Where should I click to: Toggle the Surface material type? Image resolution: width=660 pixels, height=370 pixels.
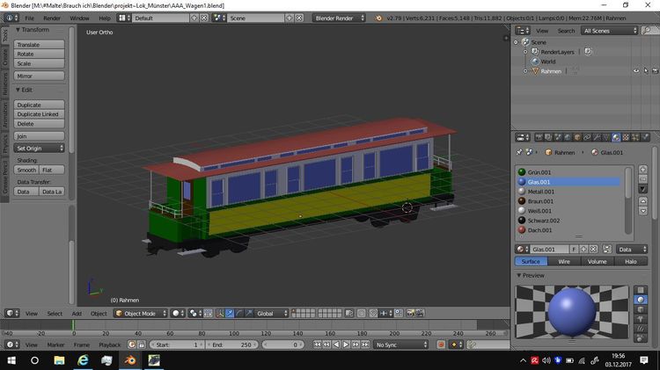(531, 261)
